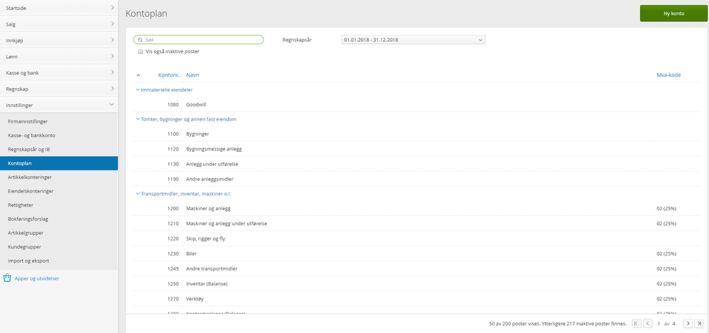709x333 pixels.
Task: Sort by Mva-kode column header
Action: (x=669, y=75)
